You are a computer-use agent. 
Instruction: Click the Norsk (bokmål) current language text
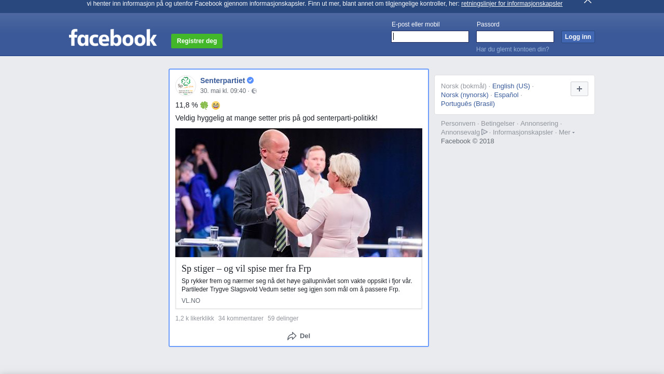point(464,86)
